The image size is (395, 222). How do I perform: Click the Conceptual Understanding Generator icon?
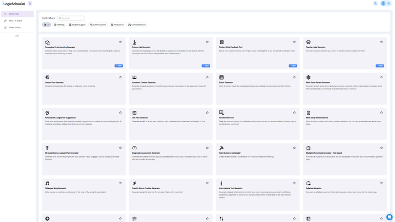pyautogui.click(x=47, y=42)
